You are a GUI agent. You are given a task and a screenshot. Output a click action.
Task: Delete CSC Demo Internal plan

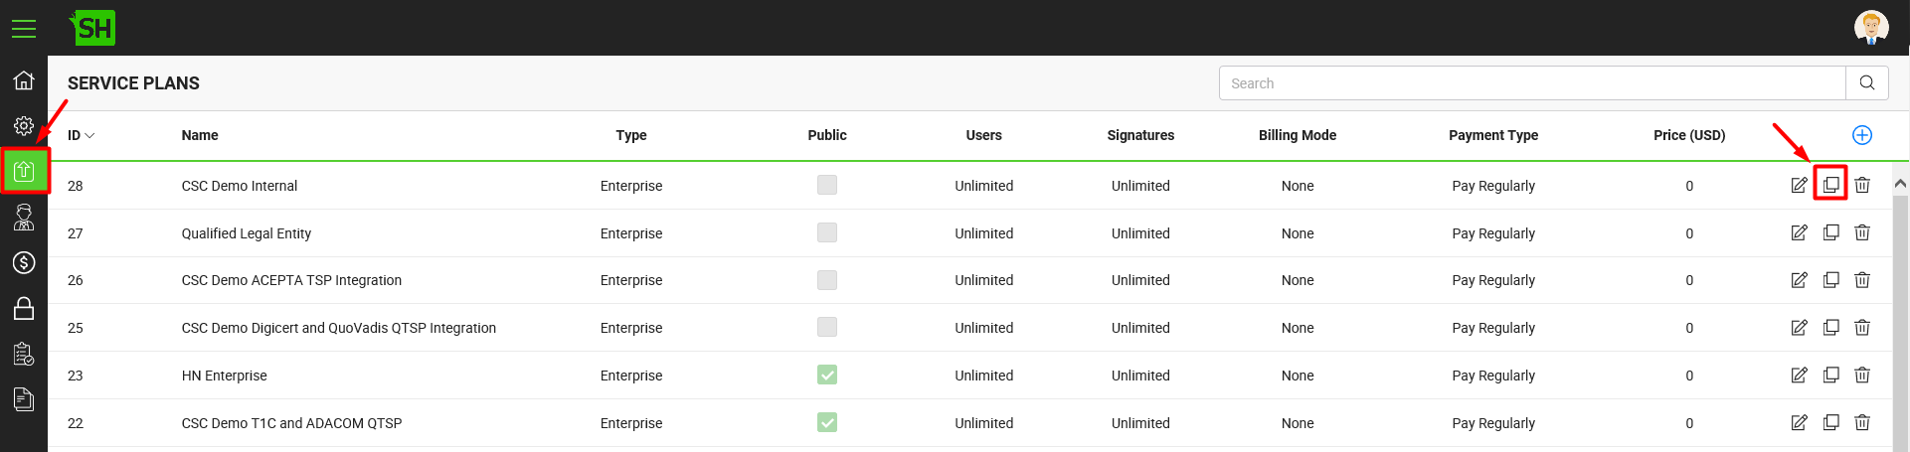click(x=1862, y=185)
